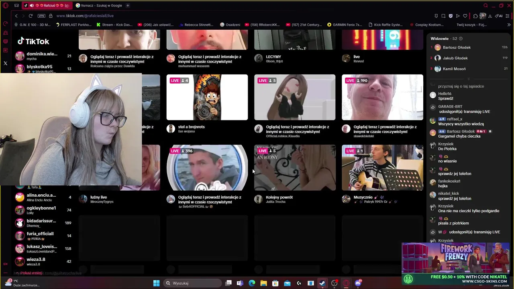
Task: Switch to the Rafciuś TikTok tab
Action: 47,6
